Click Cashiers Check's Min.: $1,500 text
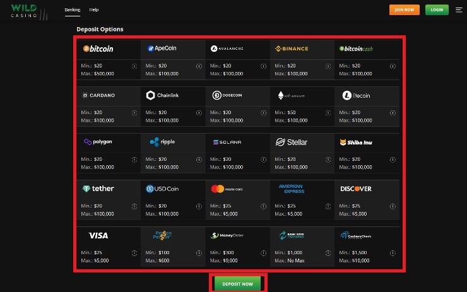467x292 pixels. [353, 252]
